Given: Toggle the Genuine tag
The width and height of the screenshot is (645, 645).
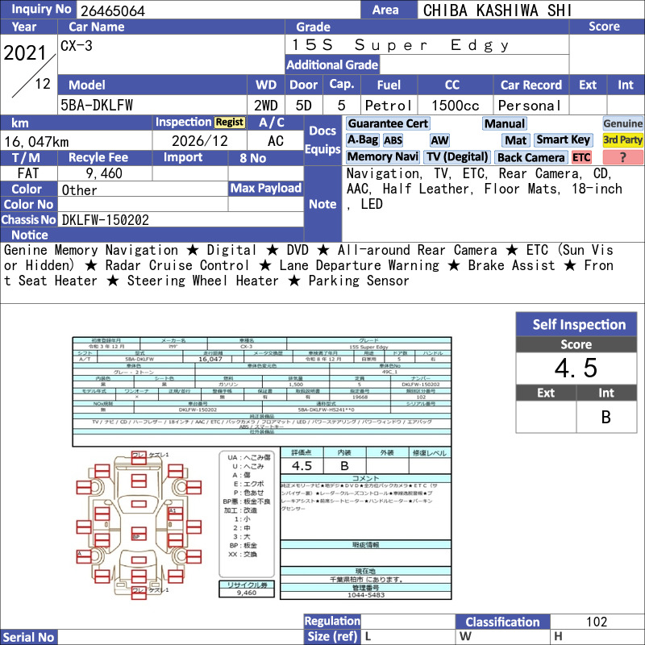Looking at the screenshot, I should 622,123.
